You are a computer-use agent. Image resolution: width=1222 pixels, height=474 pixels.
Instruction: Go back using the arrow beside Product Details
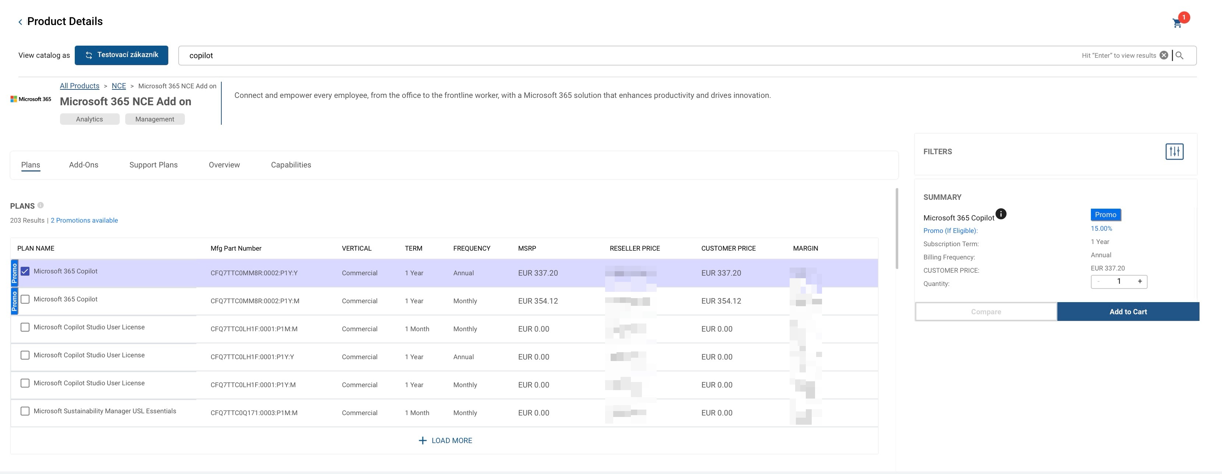coord(20,22)
